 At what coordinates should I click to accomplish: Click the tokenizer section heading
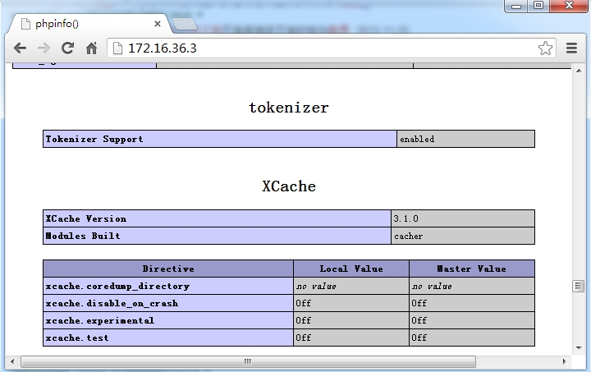click(289, 108)
